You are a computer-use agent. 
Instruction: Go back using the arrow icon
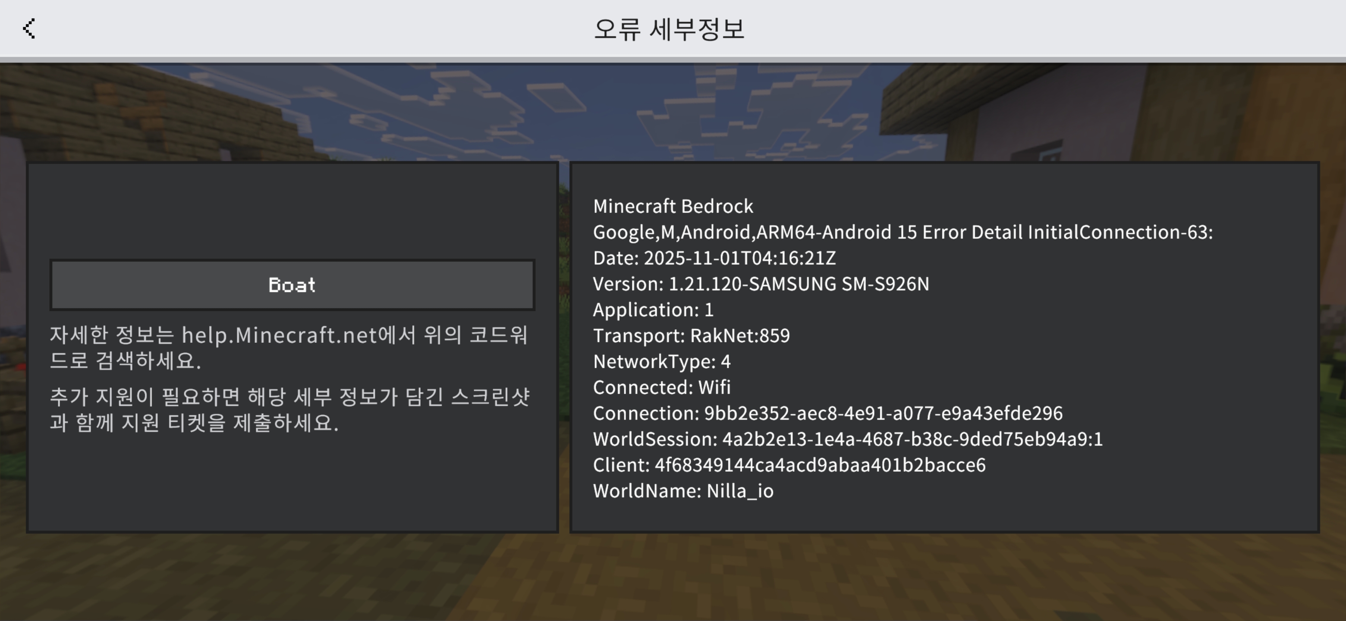coord(29,29)
